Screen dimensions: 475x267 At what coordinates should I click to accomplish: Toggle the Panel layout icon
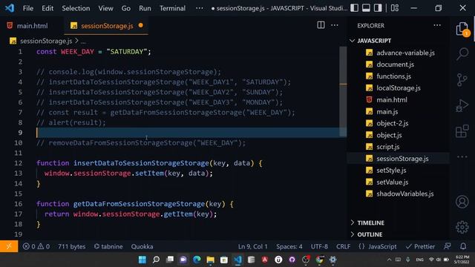366,8
